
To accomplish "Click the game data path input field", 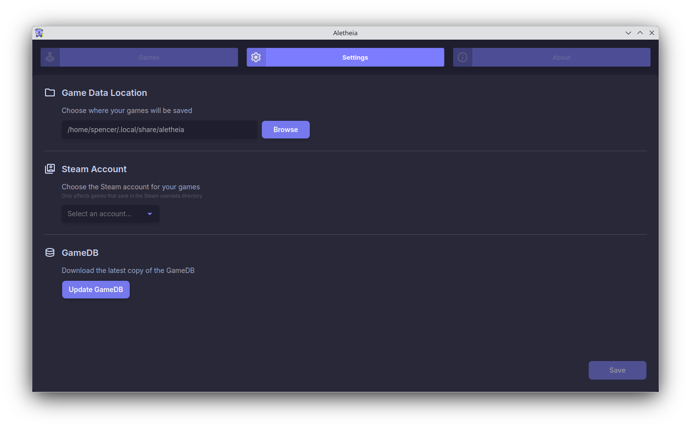I will 160,130.
